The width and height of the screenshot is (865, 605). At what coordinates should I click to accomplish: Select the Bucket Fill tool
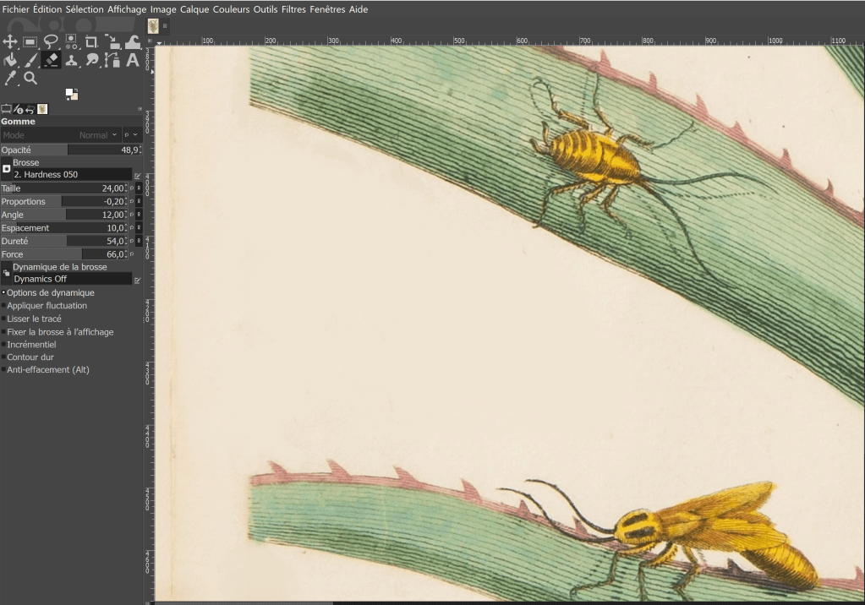(x=10, y=60)
